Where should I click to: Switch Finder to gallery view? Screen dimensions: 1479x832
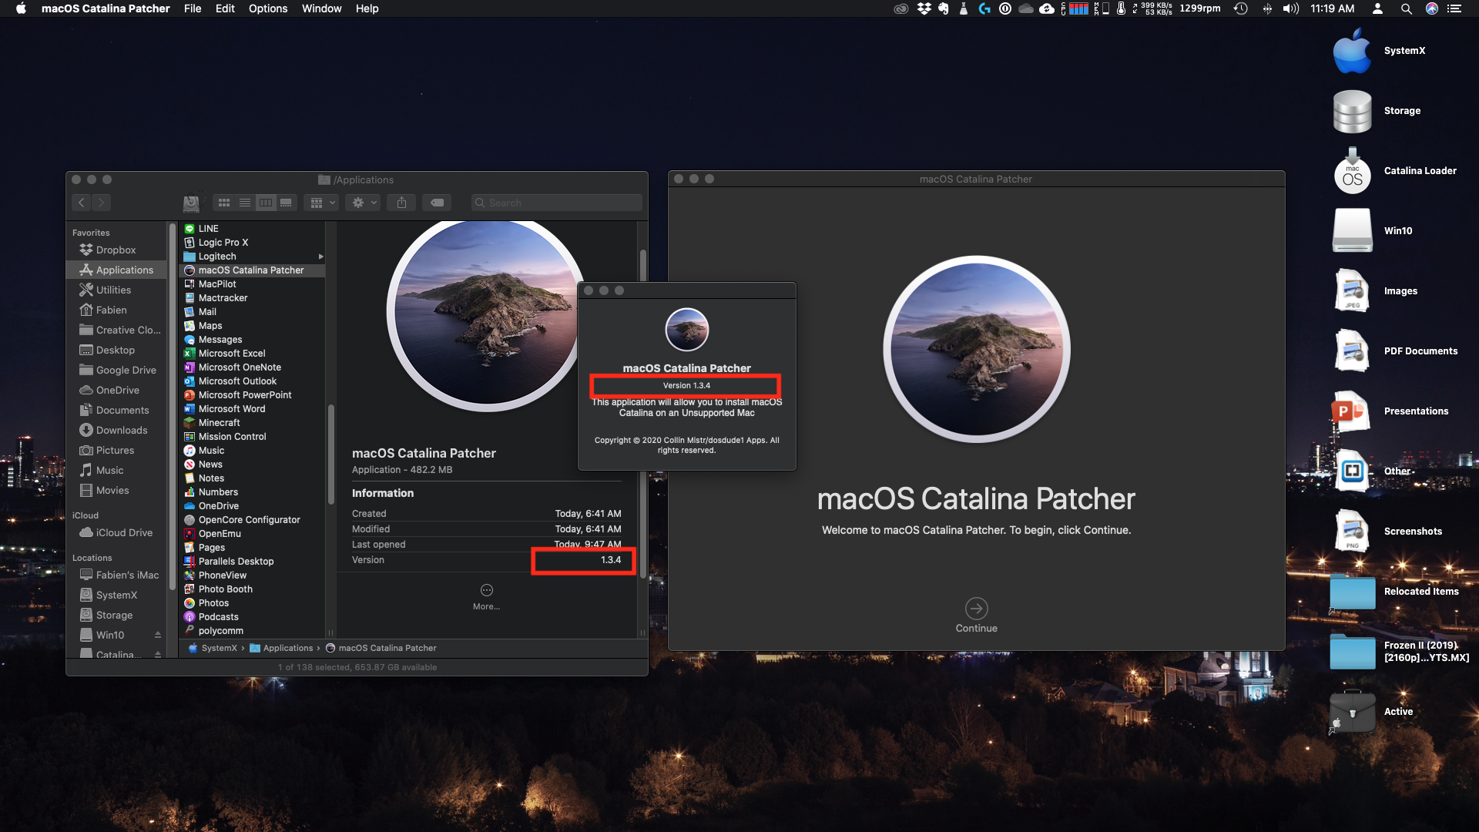(x=287, y=203)
